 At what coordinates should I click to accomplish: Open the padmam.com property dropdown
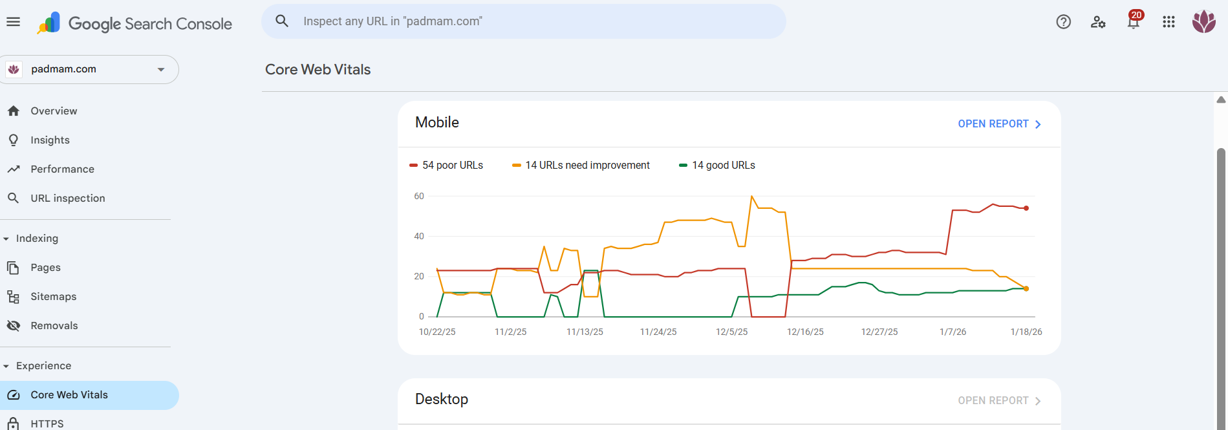click(x=90, y=69)
